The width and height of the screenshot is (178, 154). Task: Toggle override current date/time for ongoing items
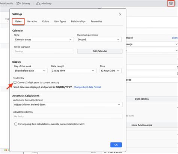[x=16, y=124]
